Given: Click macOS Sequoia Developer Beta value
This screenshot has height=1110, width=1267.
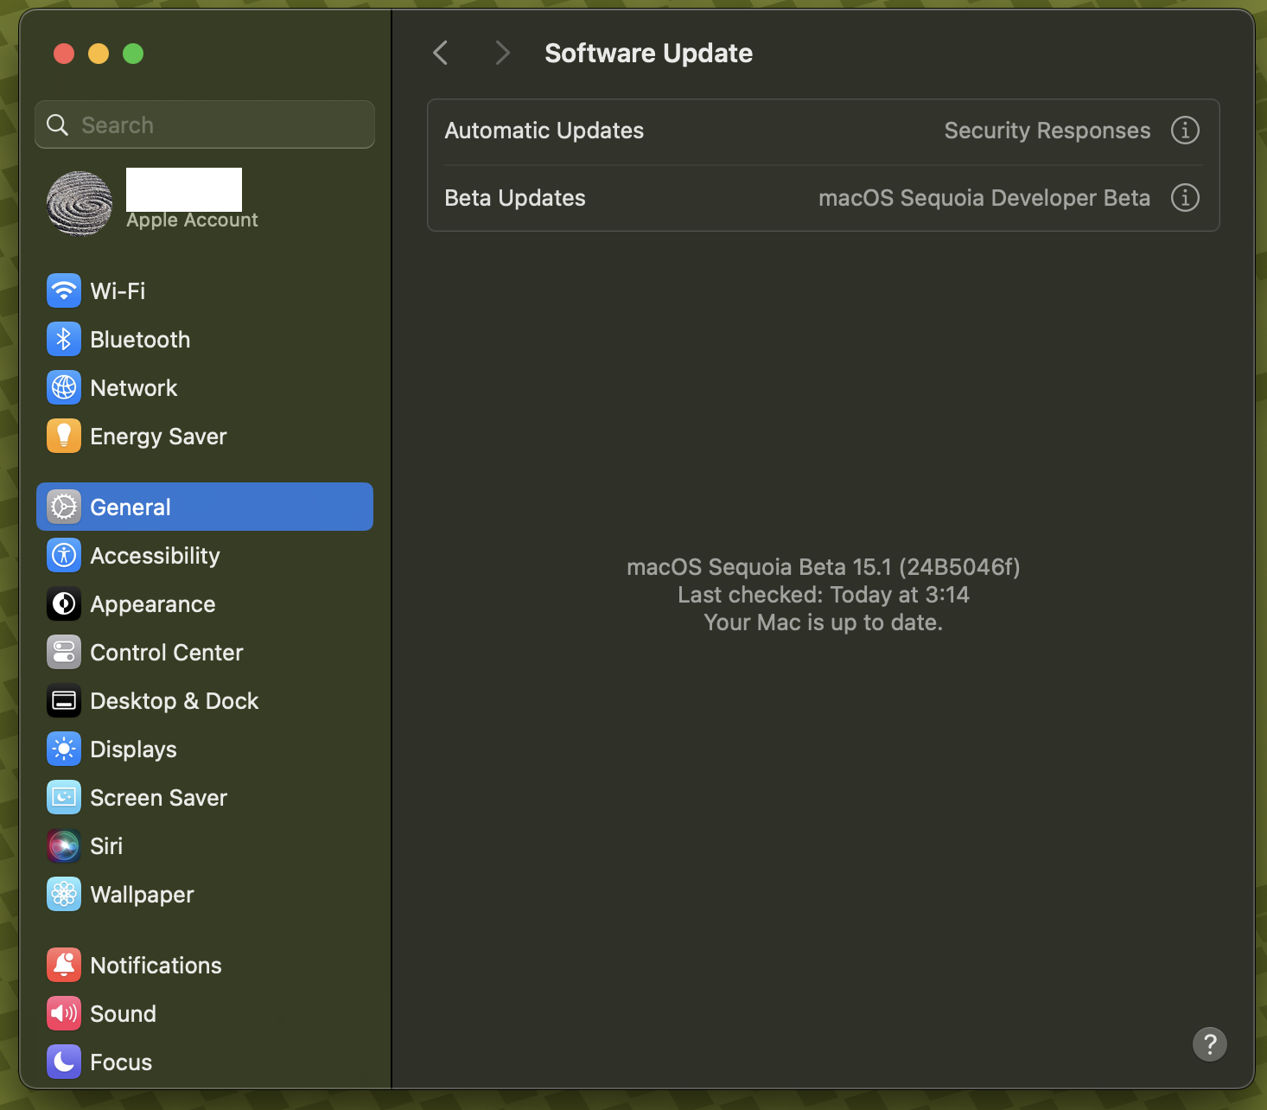Looking at the screenshot, I should [x=984, y=198].
